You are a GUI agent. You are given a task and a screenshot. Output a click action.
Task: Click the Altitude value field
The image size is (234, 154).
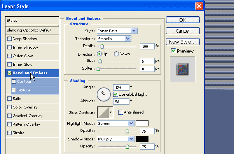121,102
